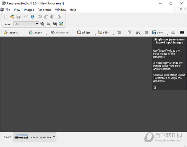Open help via the blue question mark icon
The height and width of the screenshot is (147, 187).
(x=32, y=16)
